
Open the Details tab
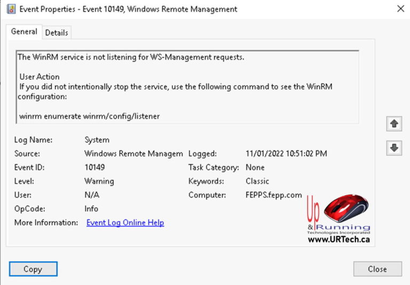click(57, 33)
